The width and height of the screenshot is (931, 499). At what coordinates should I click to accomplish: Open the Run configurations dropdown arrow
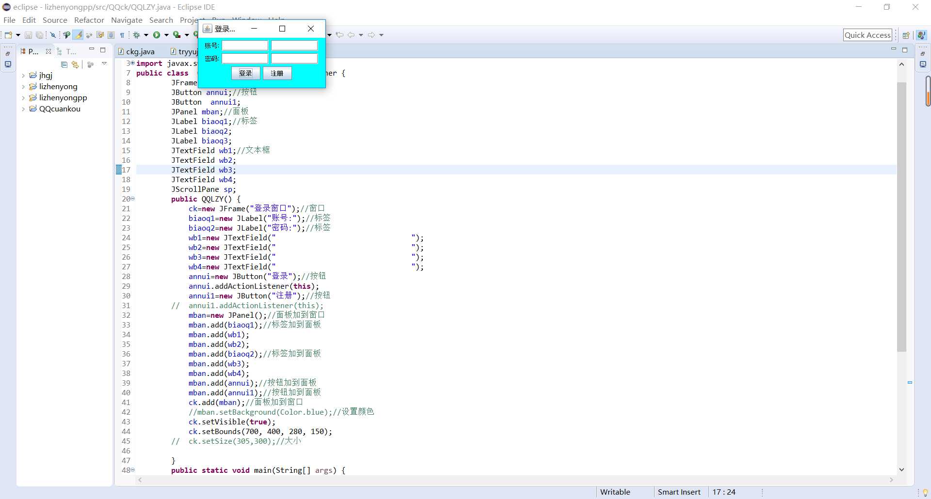tap(166, 35)
